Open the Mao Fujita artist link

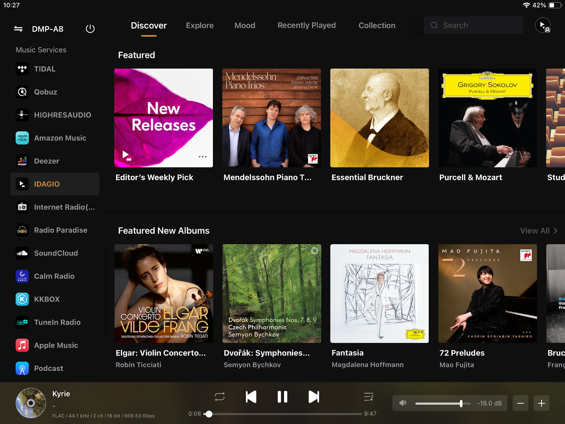tap(457, 365)
